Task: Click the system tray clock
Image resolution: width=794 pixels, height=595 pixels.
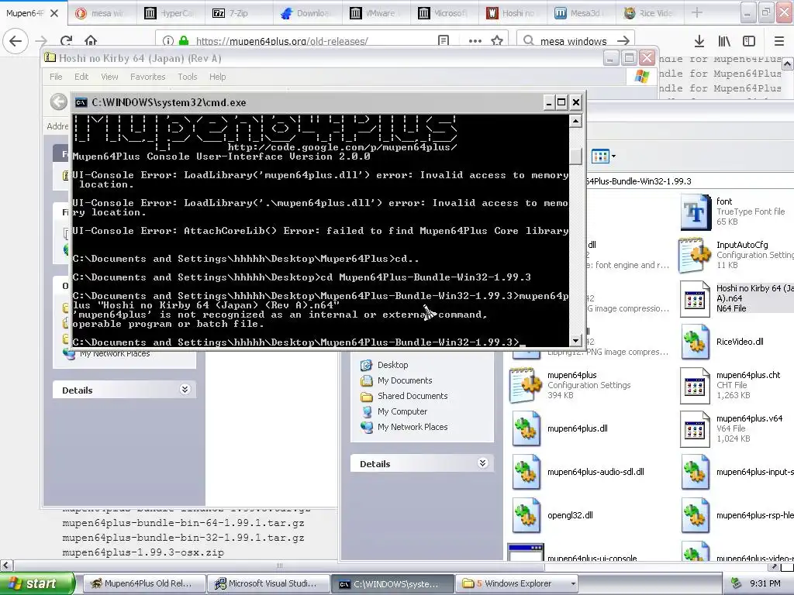Action: [765, 583]
